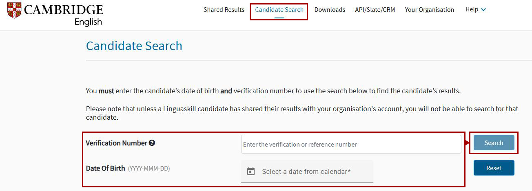
Task: Open the Downloads page
Action: click(x=330, y=10)
